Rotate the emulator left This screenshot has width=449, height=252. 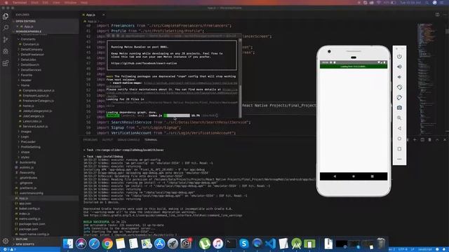pyautogui.click(x=399, y=87)
